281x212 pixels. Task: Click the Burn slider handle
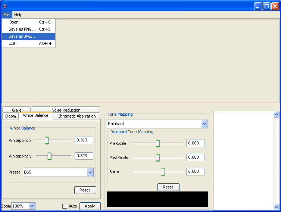[163, 172]
